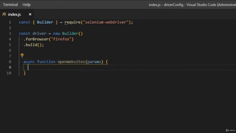This screenshot has height=133, width=236.
Task: Click the JS file icon on index.js tab
Action: 4,14
